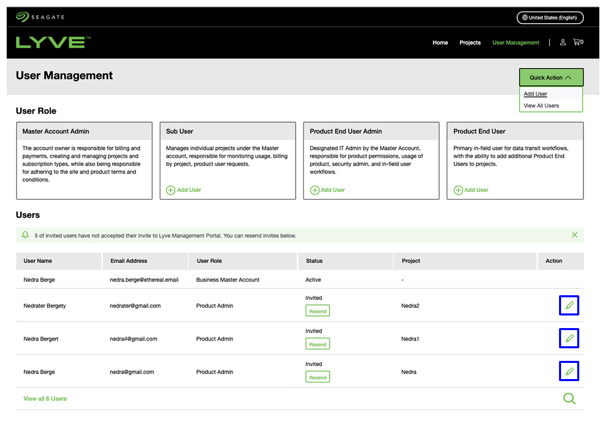Click the Seagate logo
The image size is (606, 426).
point(40,17)
